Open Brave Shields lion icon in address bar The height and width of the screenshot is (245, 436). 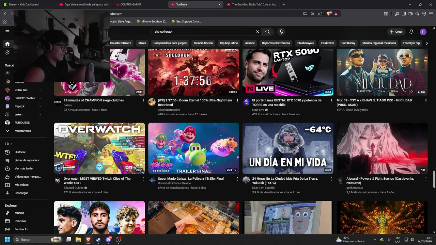pyautogui.click(x=329, y=14)
